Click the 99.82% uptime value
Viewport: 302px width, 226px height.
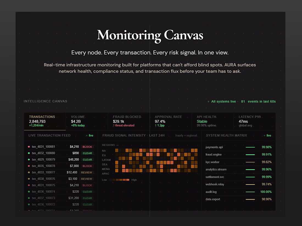pos(267,162)
